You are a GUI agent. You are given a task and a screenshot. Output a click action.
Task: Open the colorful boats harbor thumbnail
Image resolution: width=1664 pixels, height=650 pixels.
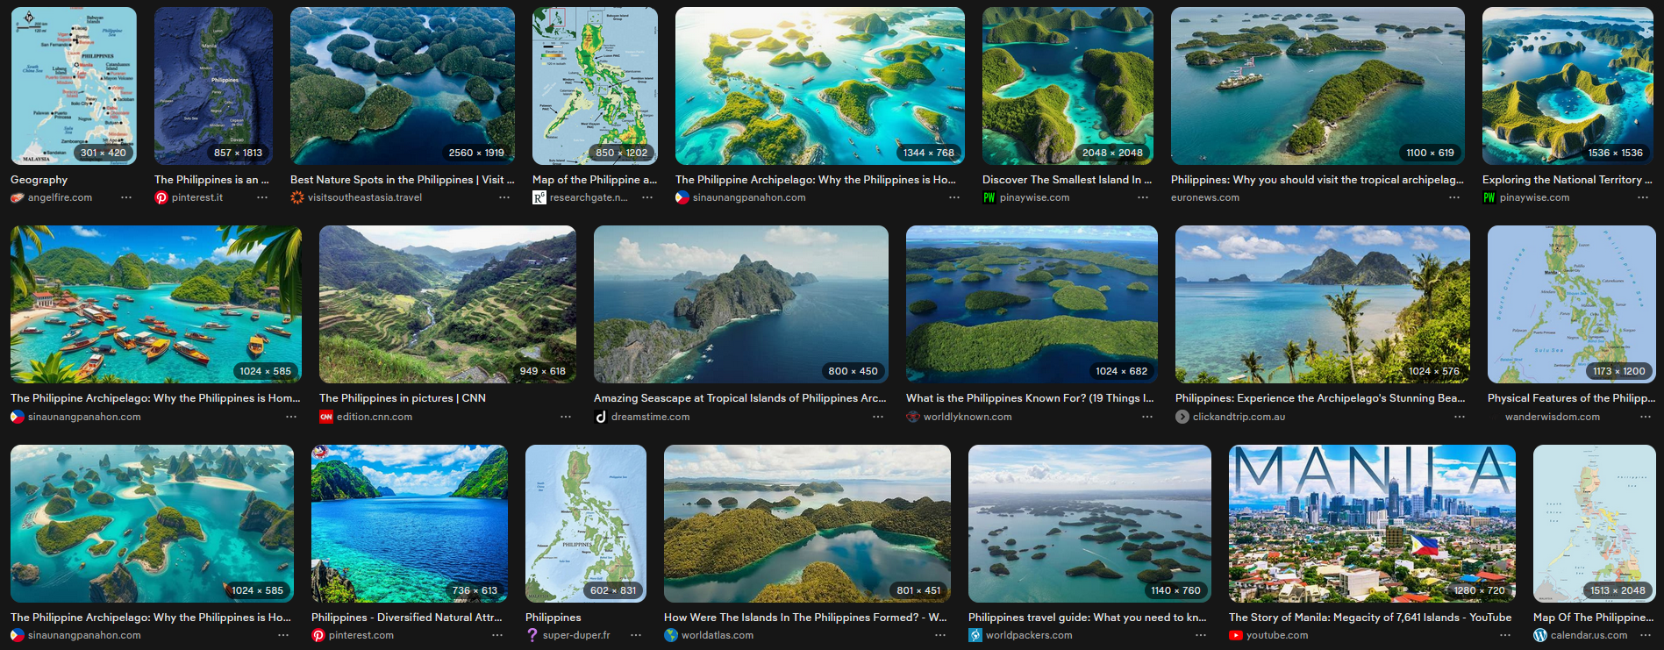point(156,304)
